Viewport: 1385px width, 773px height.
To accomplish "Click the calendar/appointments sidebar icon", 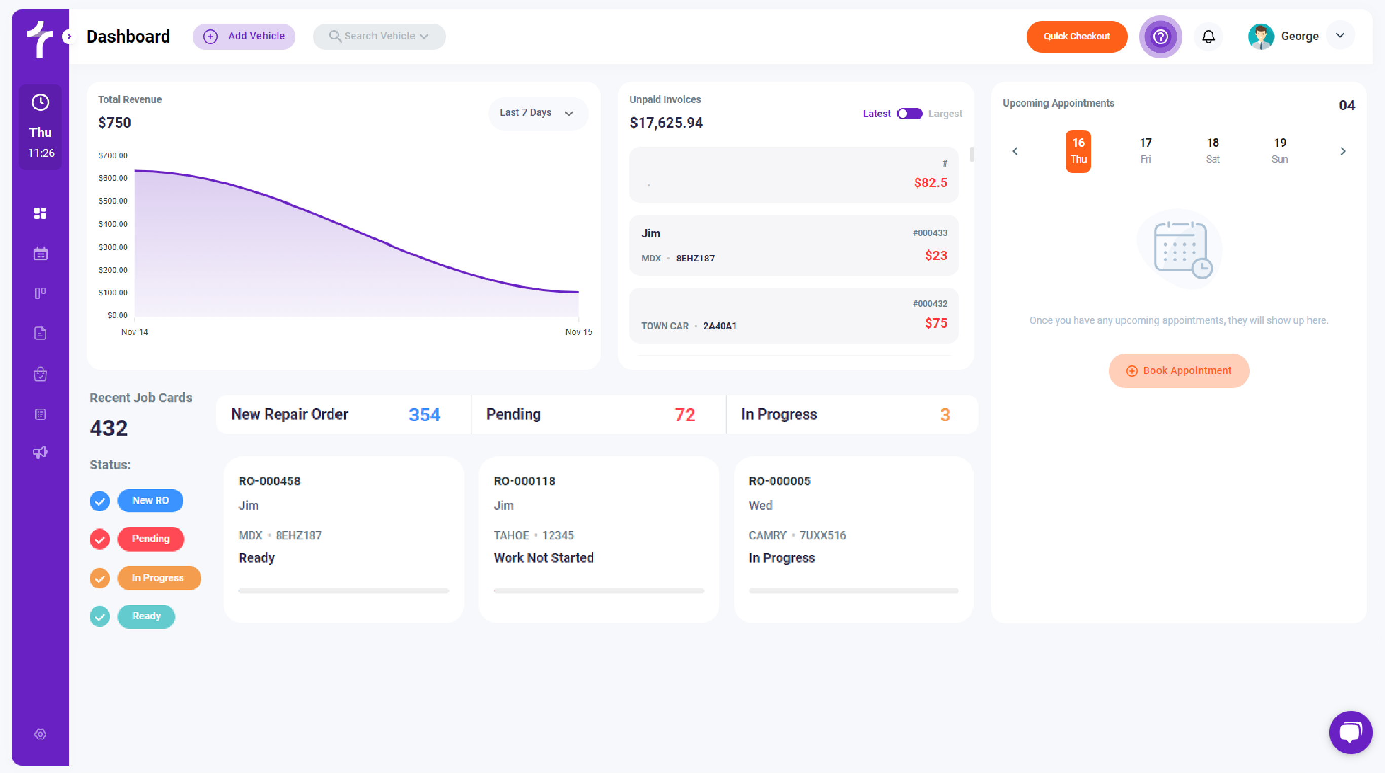I will click(40, 253).
